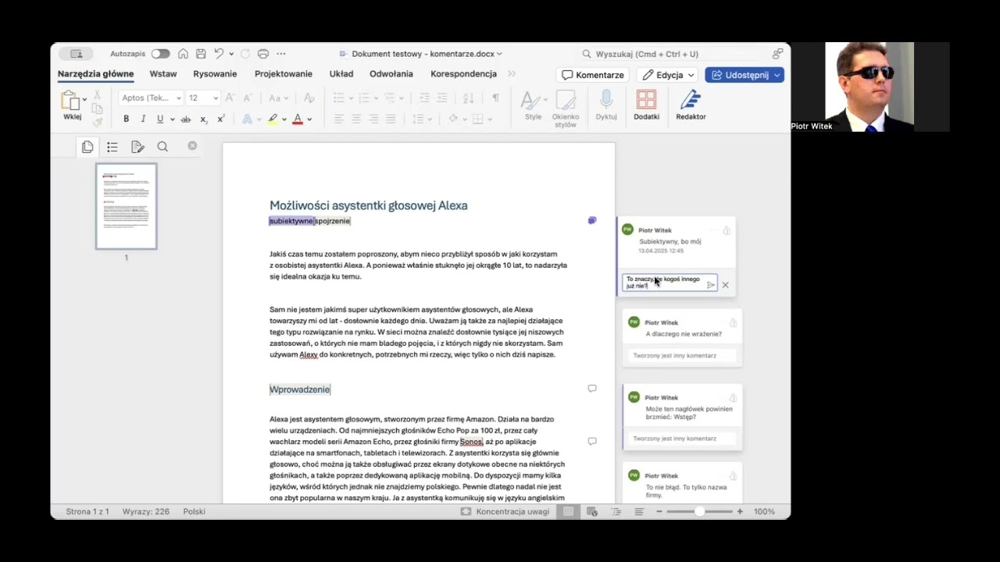Viewport: 1000px width, 562px height.
Task: Open the font color dropdown arrow
Action: coord(309,119)
